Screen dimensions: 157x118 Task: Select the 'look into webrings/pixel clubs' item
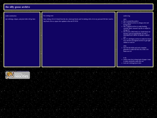click(132, 63)
